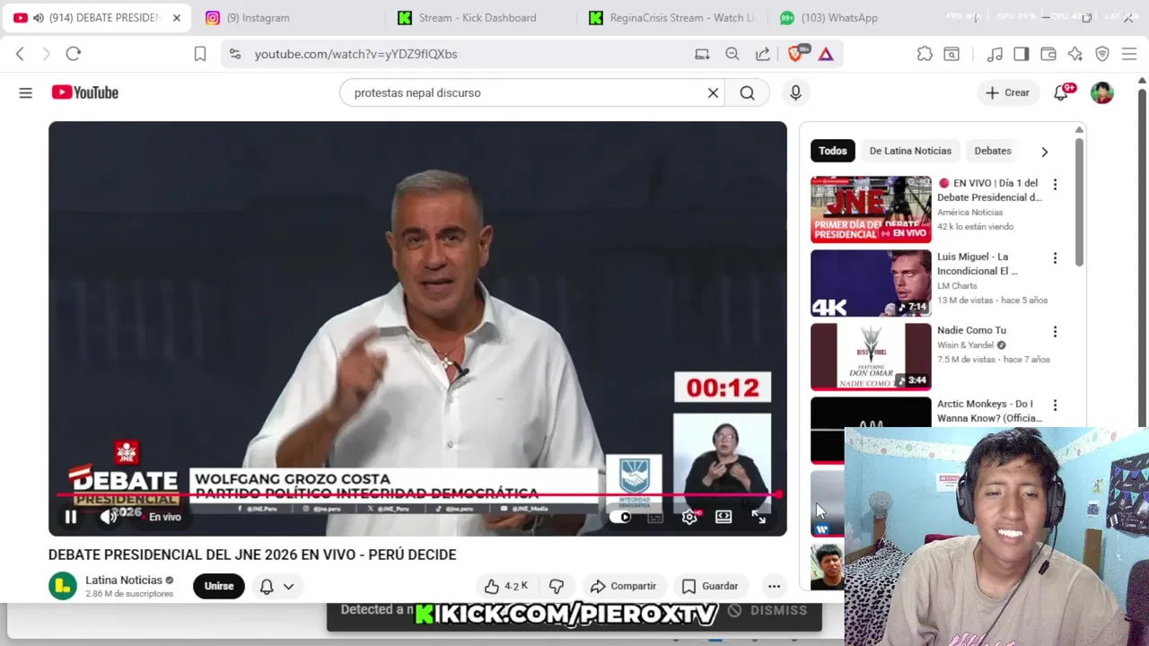Install app icon in address bar
This screenshot has width=1149, height=646.
[702, 54]
